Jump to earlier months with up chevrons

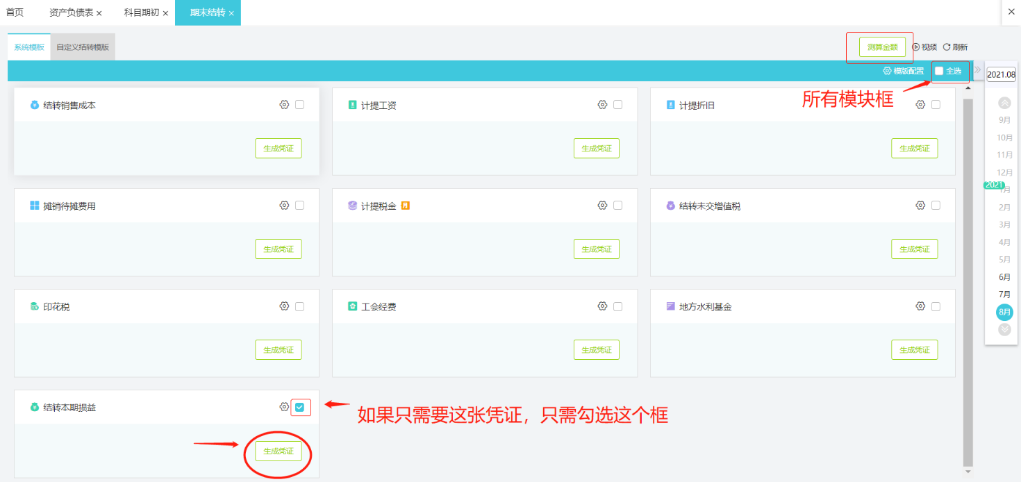click(x=1004, y=103)
